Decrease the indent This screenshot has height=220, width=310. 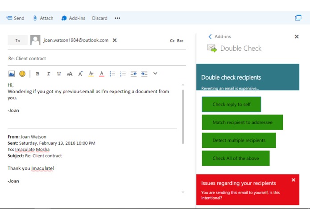click(134, 74)
